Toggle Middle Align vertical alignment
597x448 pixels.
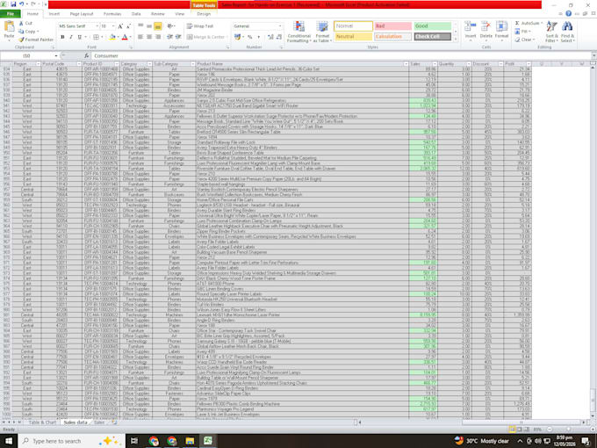pyautogui.click(x=149, y=26)
